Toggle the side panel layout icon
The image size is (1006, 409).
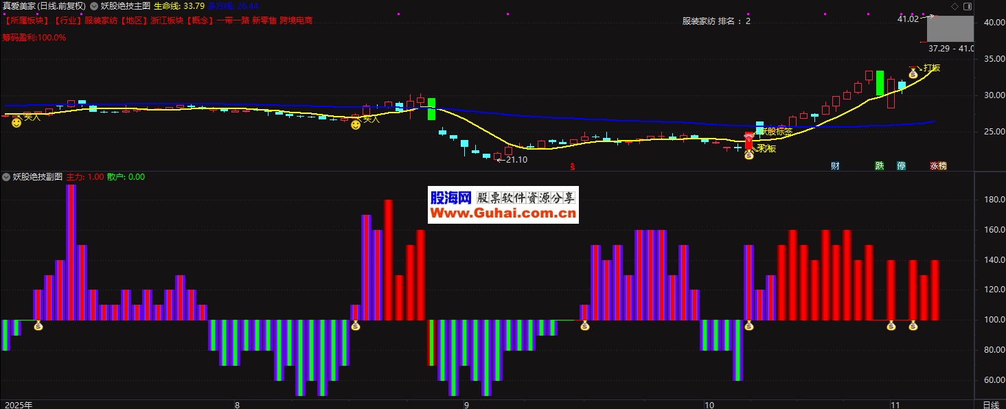(968, 6)
